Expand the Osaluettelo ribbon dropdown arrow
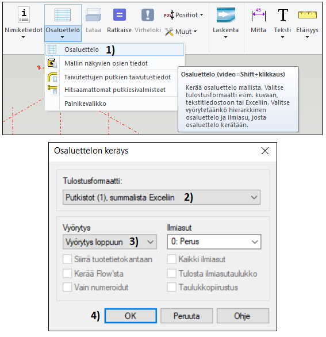This screenshot has height=337, width=326. [62, 37]
